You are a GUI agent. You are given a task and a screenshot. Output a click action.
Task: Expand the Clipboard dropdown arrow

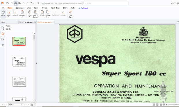(22, 17)
